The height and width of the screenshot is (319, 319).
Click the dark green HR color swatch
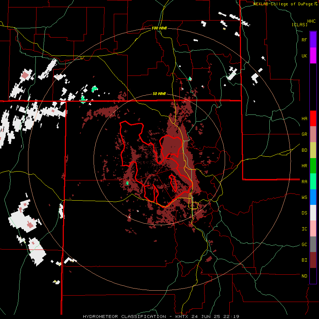[313, 166]
